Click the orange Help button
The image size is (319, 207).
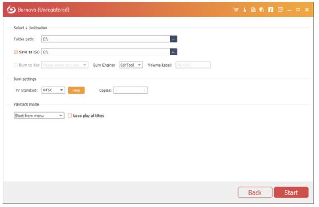[76, 90]
